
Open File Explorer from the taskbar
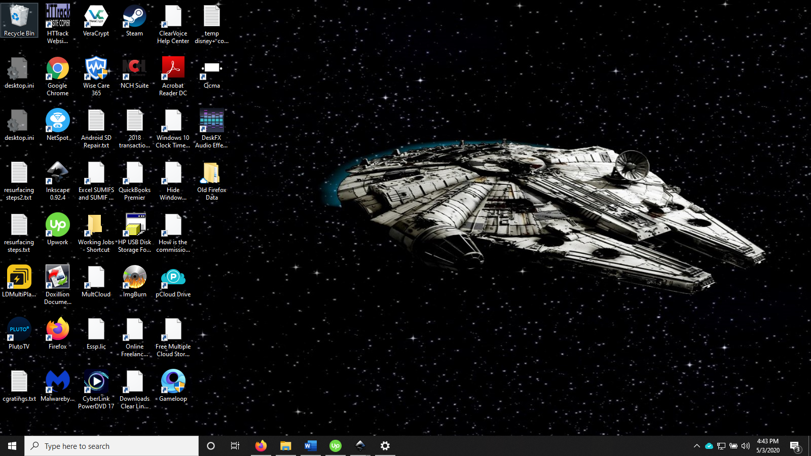tap(286, 446)
